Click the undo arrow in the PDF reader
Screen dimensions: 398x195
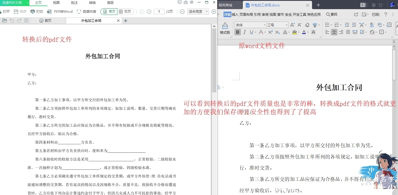[12, 20]
